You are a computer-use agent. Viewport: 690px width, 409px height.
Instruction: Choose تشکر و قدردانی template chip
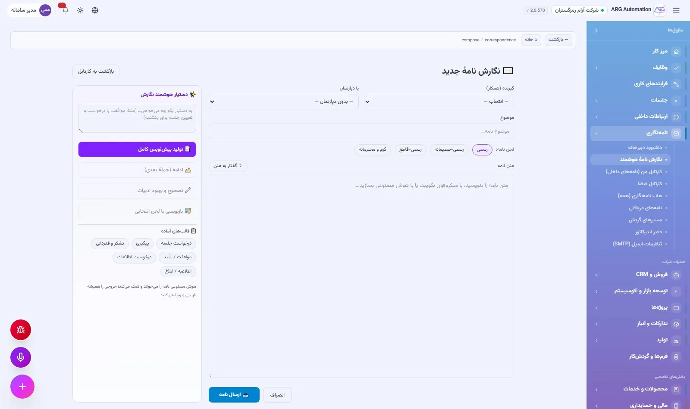coord(110,244)
